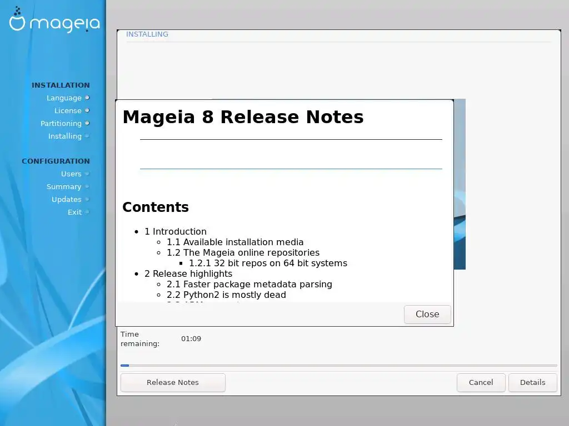Select the Updates step in sidebar
Viewport: 569px width, 426px height.
[x=67, y=199]
